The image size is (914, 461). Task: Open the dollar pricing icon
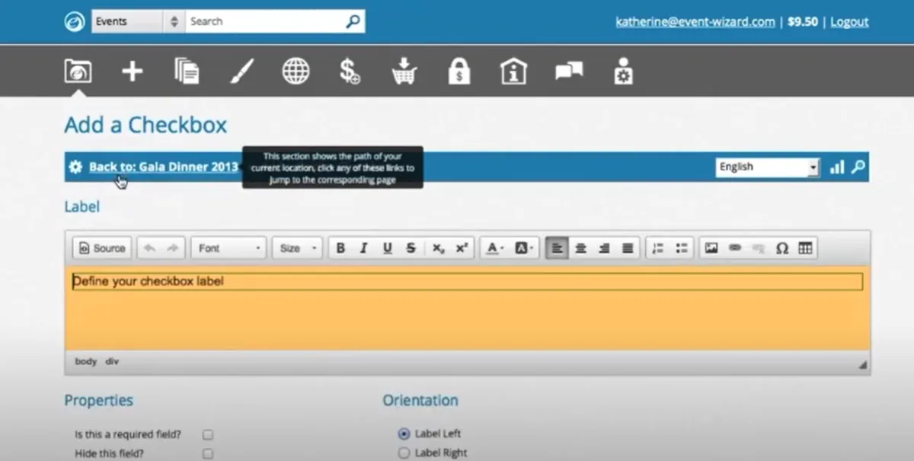click(x=350, y=72)
